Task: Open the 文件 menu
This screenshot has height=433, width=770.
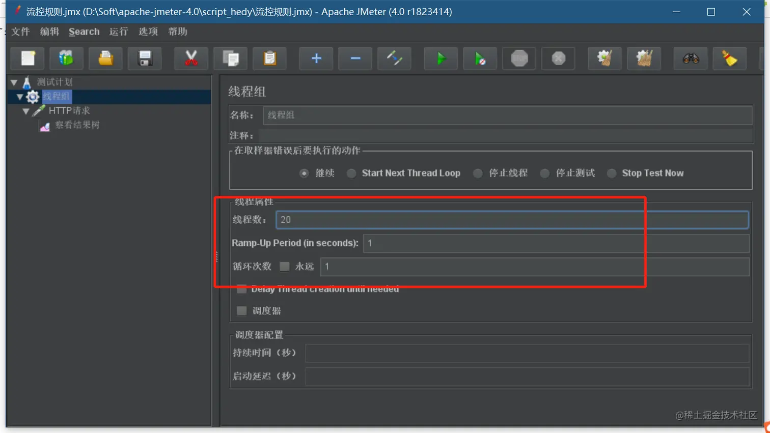Action: 20,32
